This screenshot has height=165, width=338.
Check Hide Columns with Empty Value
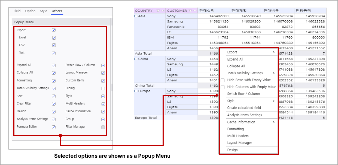[x=223, y=87]
